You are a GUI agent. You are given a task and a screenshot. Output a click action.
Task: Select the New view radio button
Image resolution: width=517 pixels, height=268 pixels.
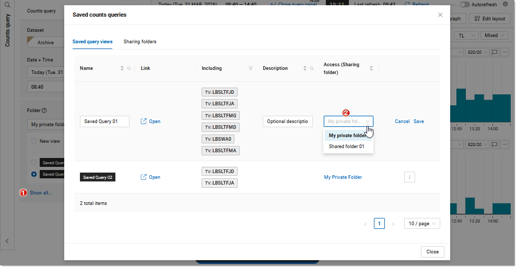34,141
